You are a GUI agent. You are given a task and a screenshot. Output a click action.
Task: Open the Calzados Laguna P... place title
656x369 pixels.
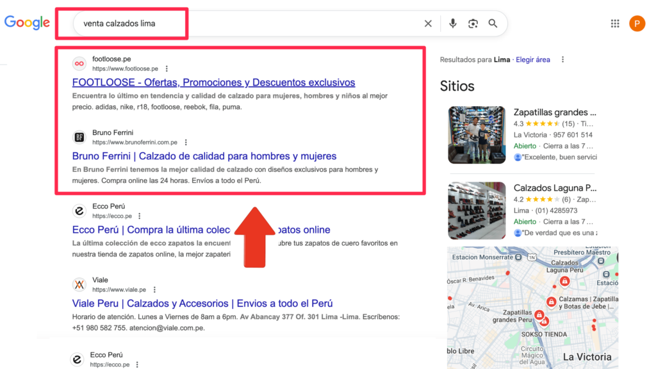555,188
